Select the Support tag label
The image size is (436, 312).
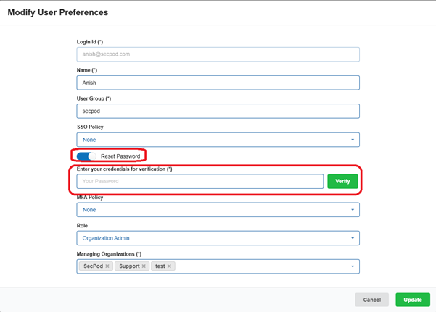point(129,266)
